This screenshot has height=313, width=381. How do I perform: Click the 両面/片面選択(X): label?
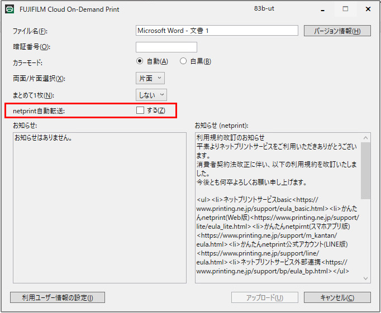39,79
